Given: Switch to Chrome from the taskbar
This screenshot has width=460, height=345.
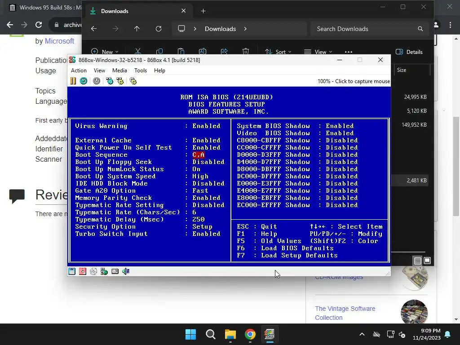Looking at the screenshot, I should (250, 334).
